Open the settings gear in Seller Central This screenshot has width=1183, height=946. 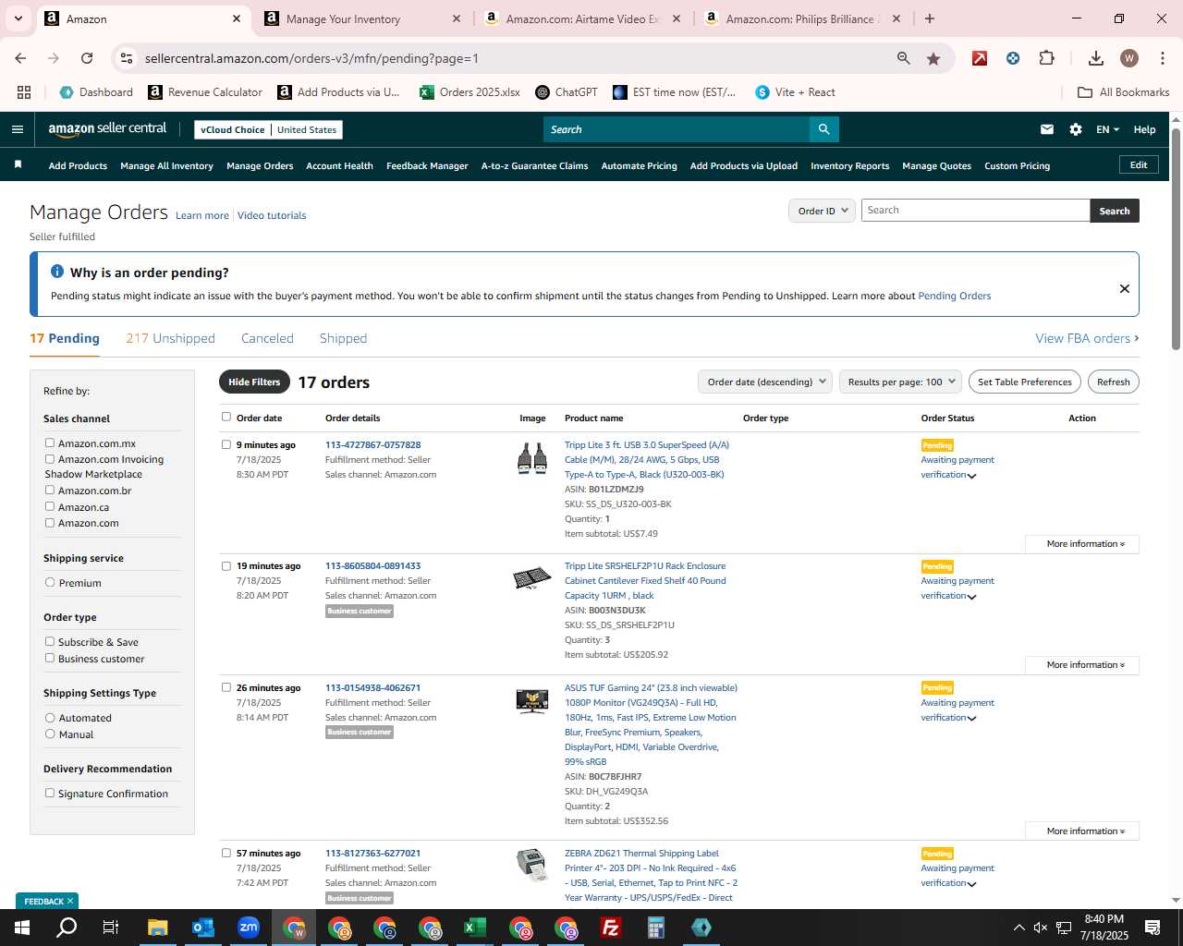click(x=1076, y=129)
